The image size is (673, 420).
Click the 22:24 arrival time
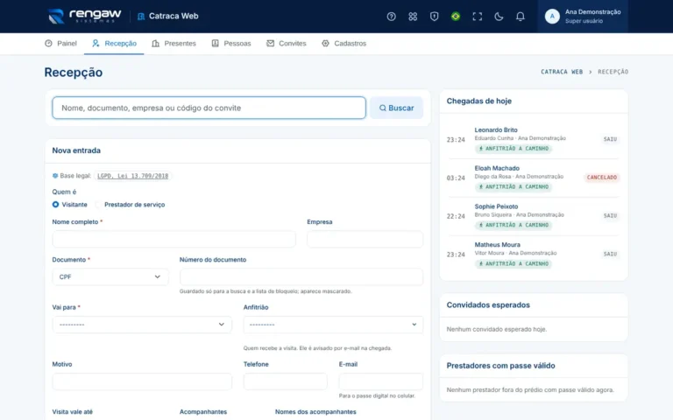[x=456, y=216]
